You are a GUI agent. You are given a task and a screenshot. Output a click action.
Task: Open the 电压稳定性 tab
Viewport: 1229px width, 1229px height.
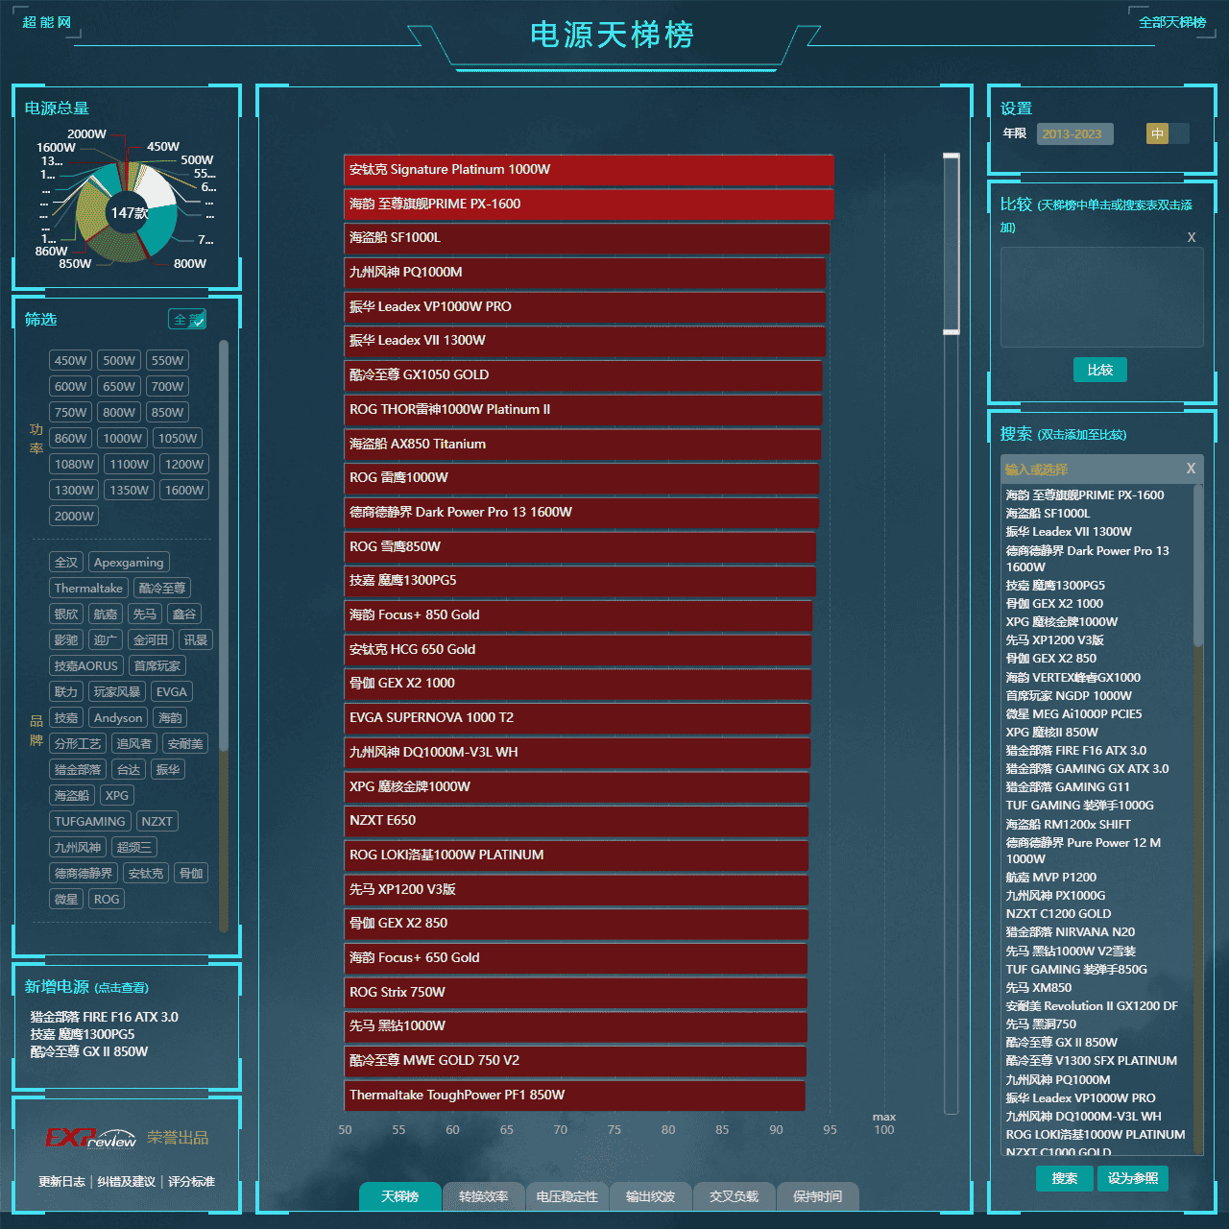click(566, 1196)
